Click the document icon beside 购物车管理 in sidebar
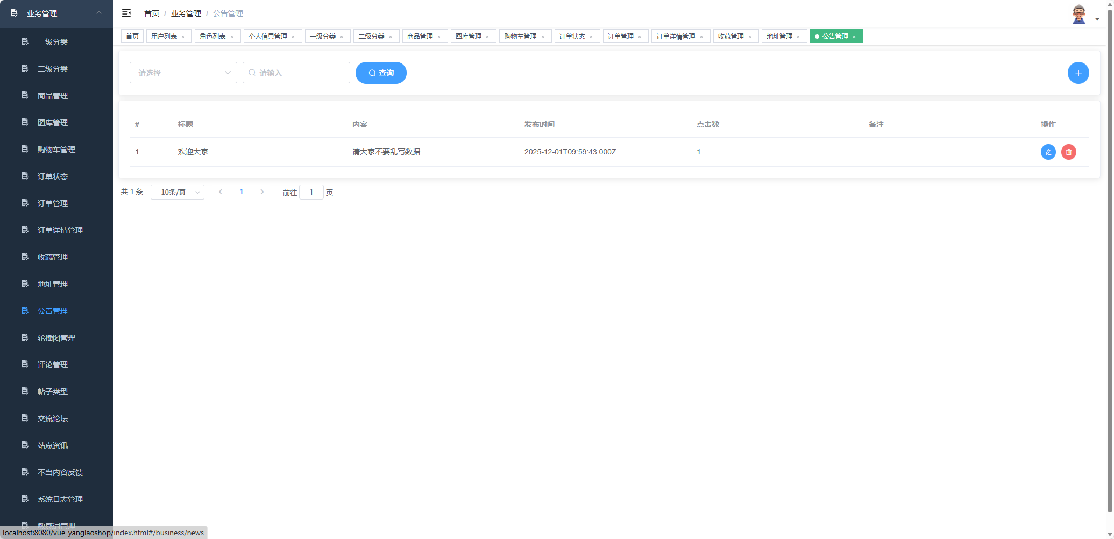This screenshot has height=539, width=1114. (25, 149)
